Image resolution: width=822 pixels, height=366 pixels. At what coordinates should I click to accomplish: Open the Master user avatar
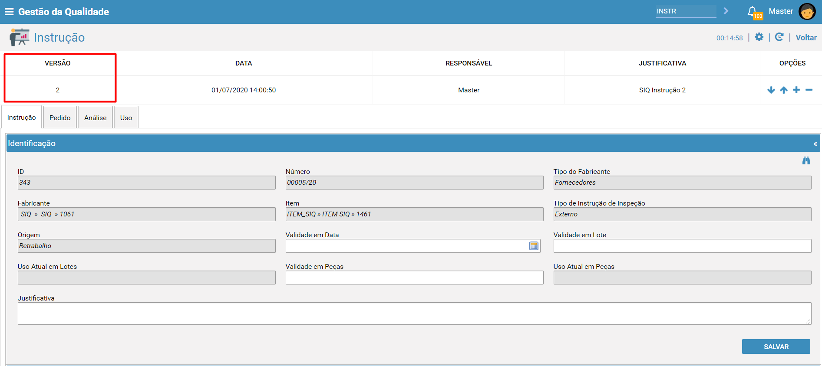807,12
